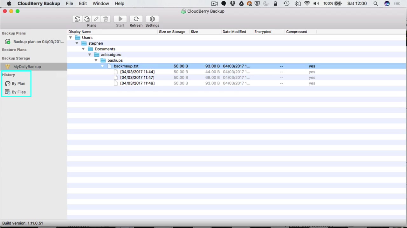The height and width of the screenshot is (228, 407).
Task: Open the Google Drive menu bar icon
Action: (241, 3)
